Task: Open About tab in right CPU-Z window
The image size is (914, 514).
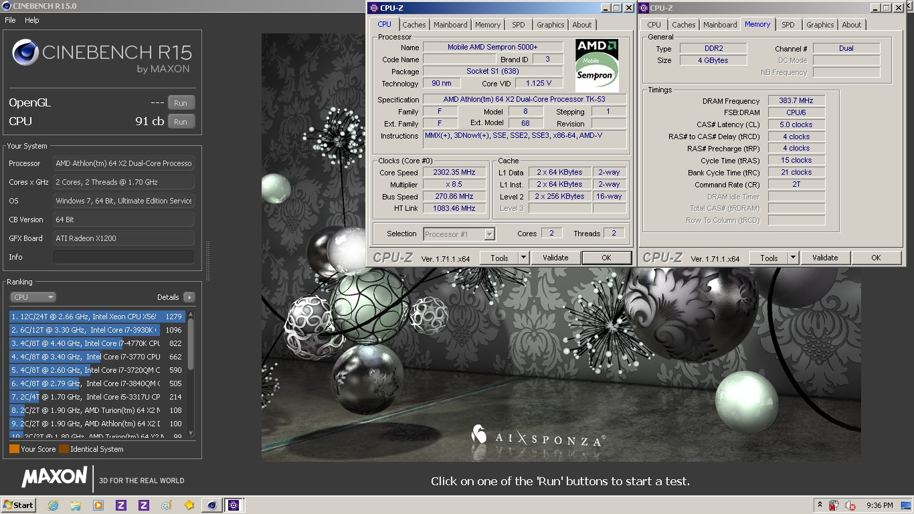Action: coord(852,25)
